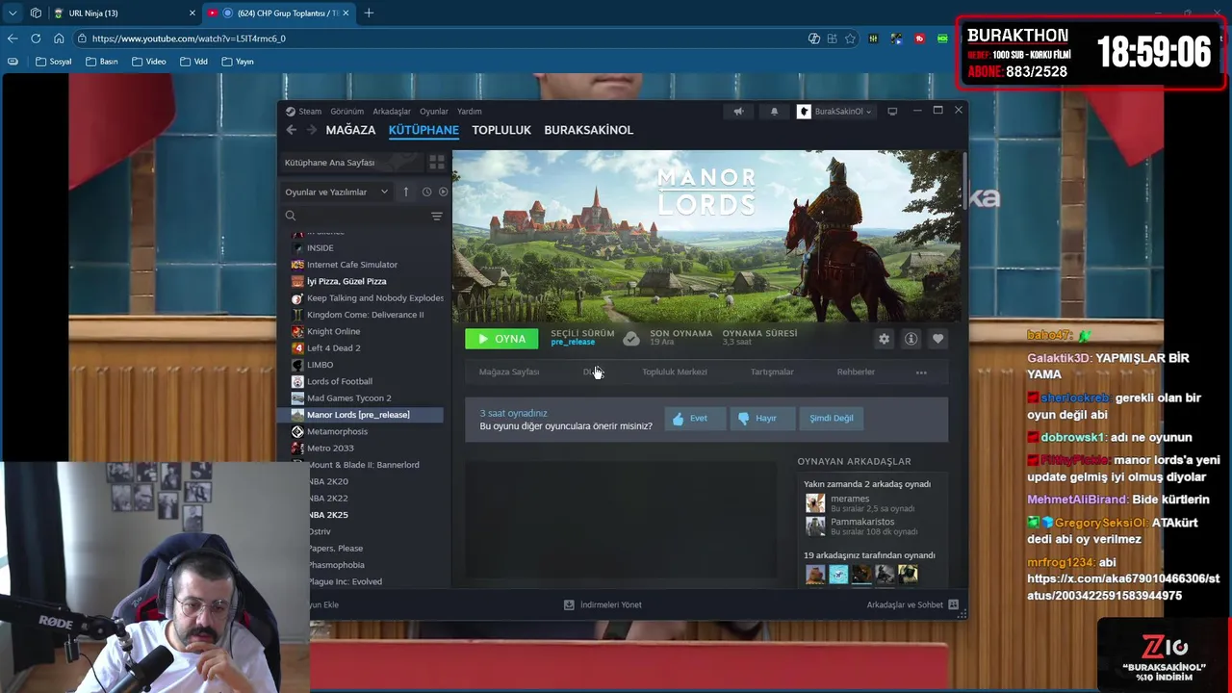Open the Oyunlar menu
This screenshot has width=1232, height=693.
[434, 112]
